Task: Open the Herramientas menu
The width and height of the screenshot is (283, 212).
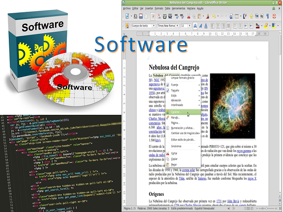Action: [x=178, y=8]
